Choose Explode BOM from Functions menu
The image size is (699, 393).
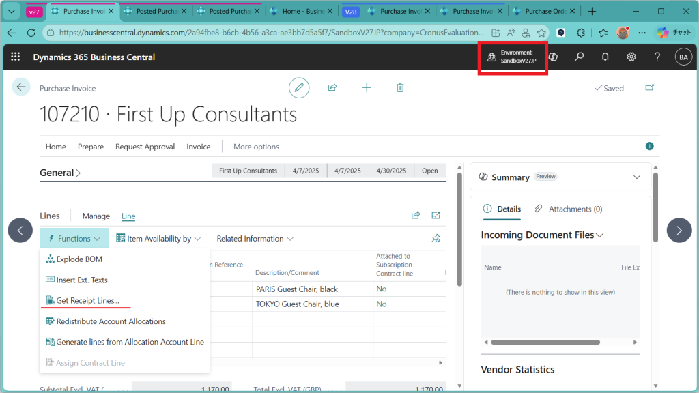click(x=79, y=259)
